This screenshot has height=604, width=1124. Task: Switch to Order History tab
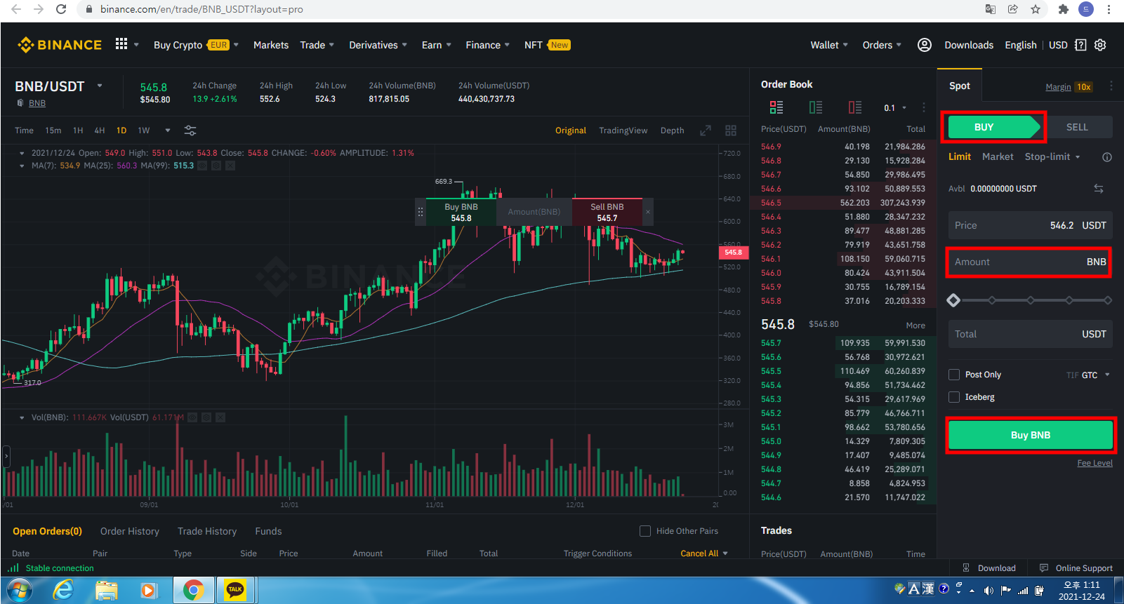click(130, 531)
